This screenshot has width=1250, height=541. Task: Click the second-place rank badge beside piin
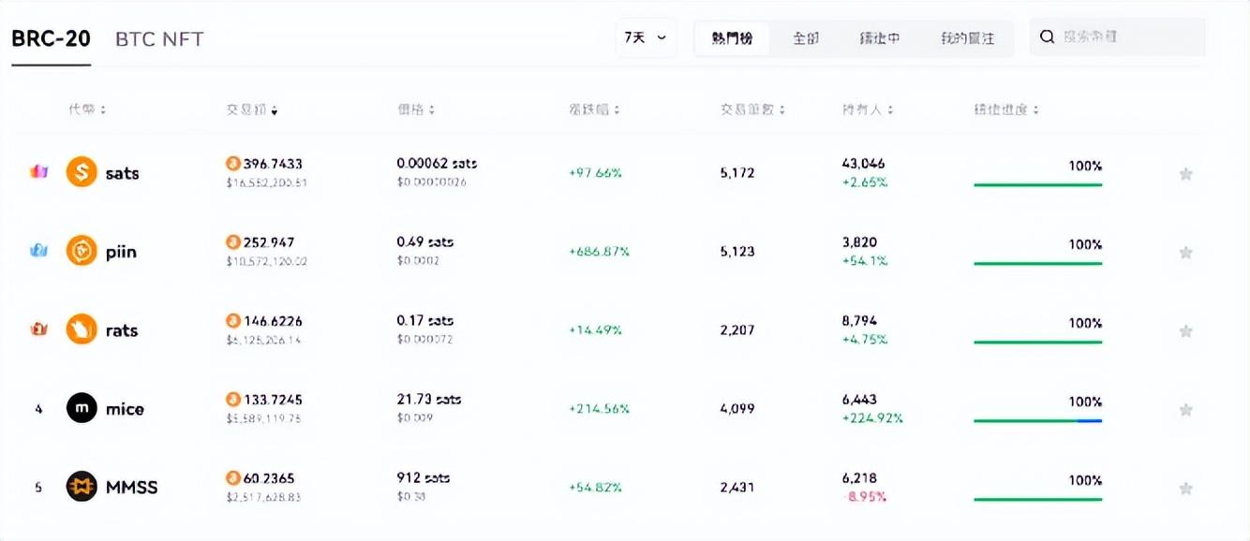(x=38, y=251)
